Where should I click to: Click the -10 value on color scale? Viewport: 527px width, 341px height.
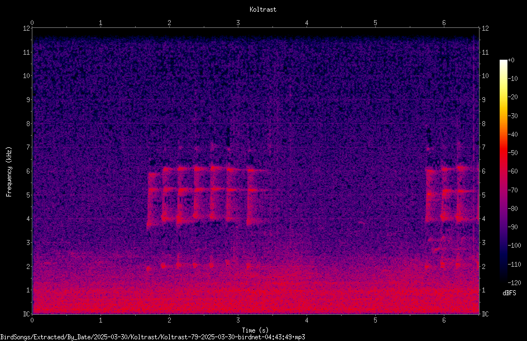(x=513, y=79)
